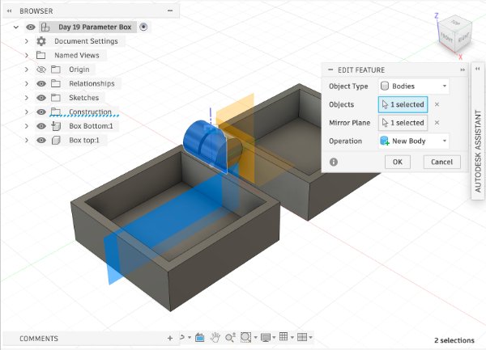This screenshot has width=486, height=350.
Task: Expand the Relationships folder
Action: pos(27,83)
